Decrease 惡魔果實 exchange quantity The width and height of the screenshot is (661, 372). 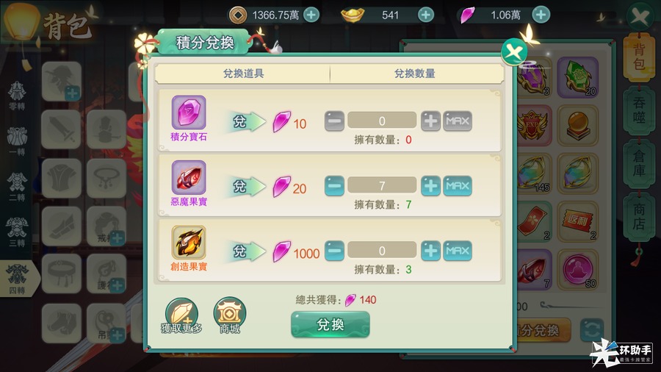pyautogui.click(x=334, y=186)
